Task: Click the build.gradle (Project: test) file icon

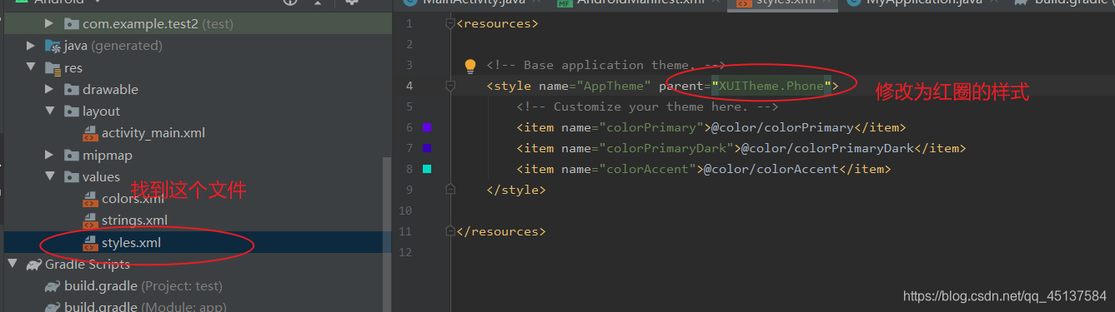Action: [53, 286]
